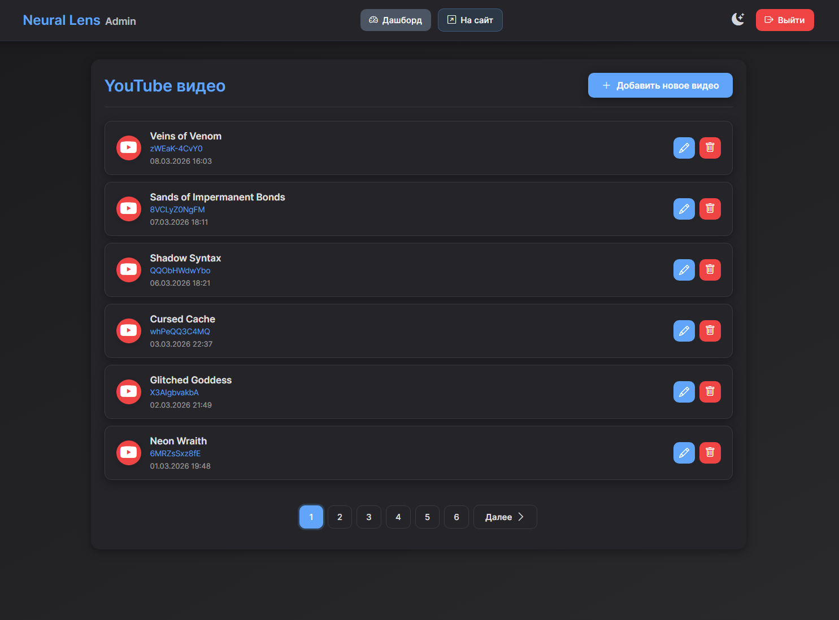Edit the Cursed Cache video
The width and height of the screenshot is (839, 620).
(684, 331)
